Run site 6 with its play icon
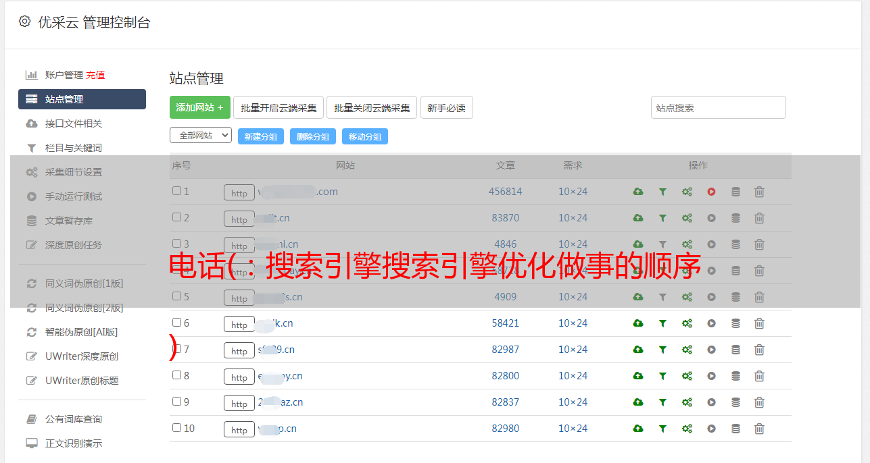The width and height of the screenshot is (870, 463). [711, 323]
